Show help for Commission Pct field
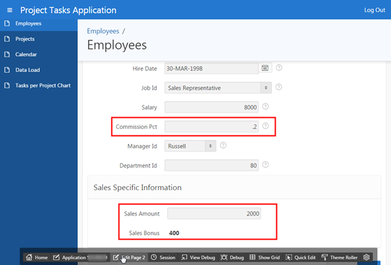This screenshot has width=391, height=265. pos(266,126)
